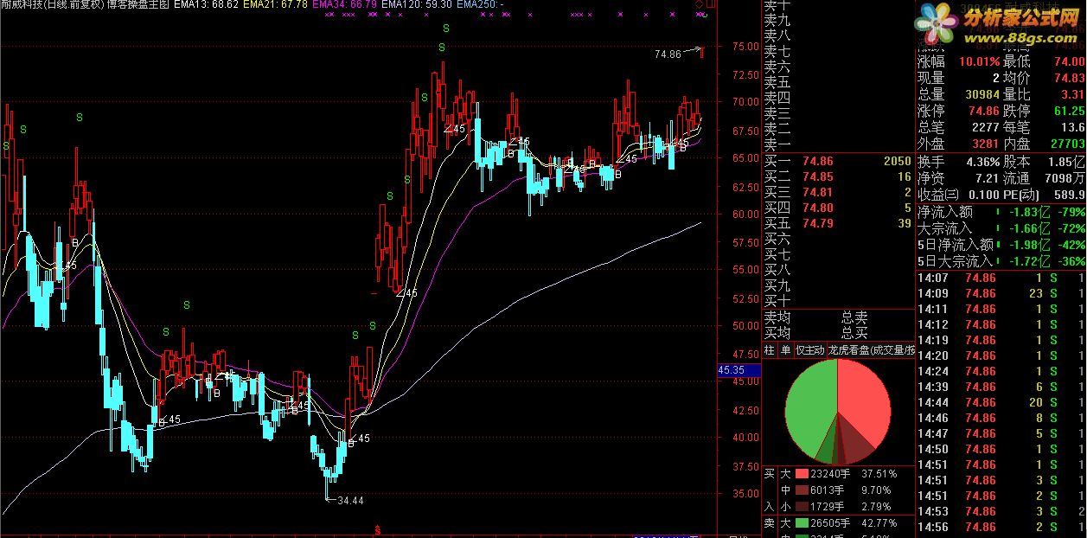The image size is (1087, 538).
Task: Click the large green sell slice of pie
Action: coord(810,407)
